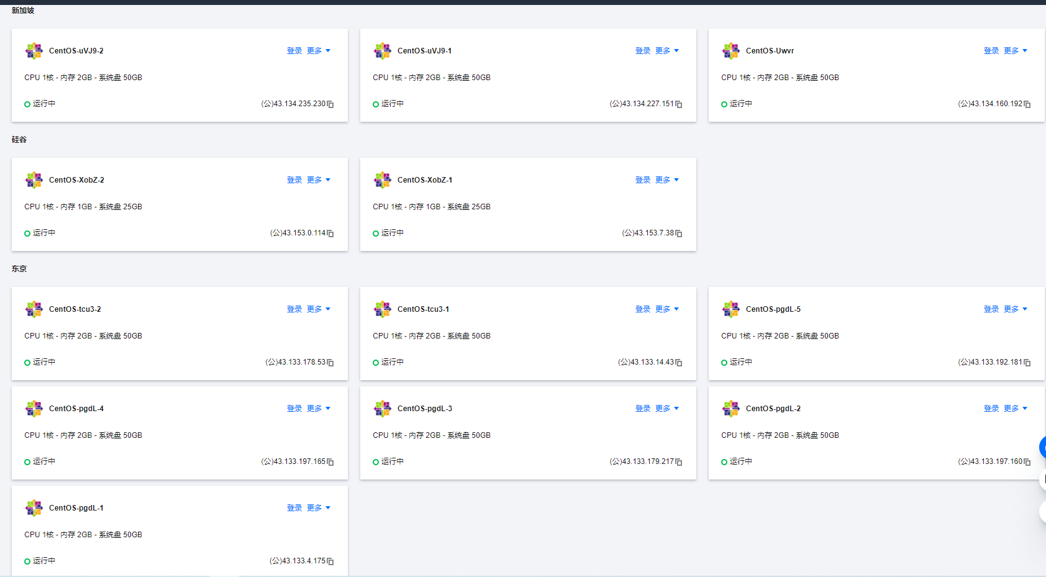Click the CentOS logo of CentOS-uVJ9-2
This screenshot has width=1046, height=577.
click(x=34, y=51)
